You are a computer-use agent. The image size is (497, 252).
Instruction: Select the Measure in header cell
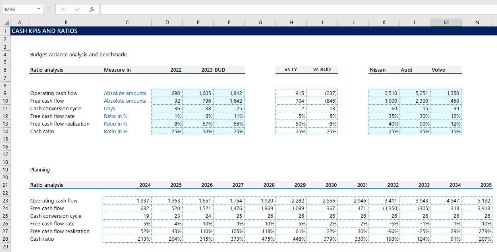point(117,70)
